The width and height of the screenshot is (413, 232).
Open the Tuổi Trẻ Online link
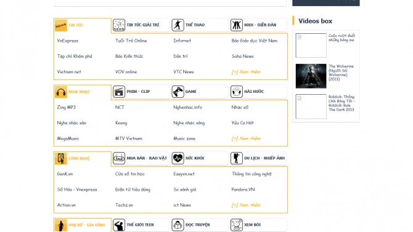tap(131, 41)
